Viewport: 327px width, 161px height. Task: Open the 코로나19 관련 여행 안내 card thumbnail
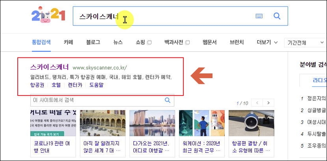click(x=53, y=123)
